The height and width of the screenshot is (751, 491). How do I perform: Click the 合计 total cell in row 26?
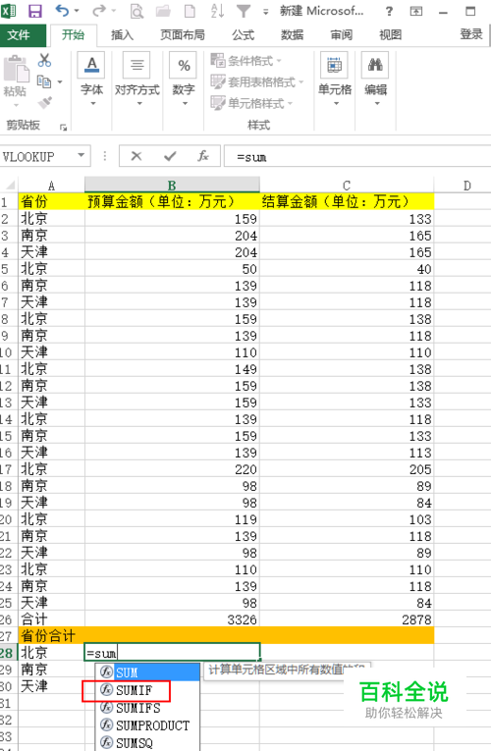point(51,618)
